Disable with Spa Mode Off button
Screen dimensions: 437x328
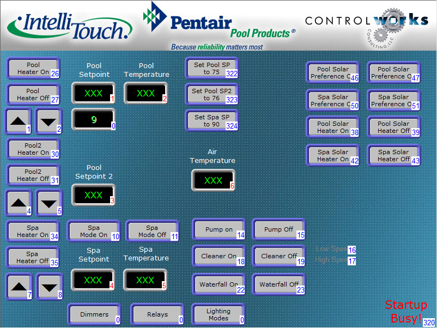point(152,232)
